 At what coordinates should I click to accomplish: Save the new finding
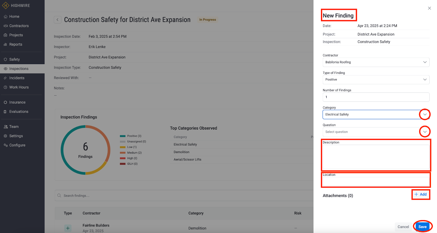coord(422,227)
